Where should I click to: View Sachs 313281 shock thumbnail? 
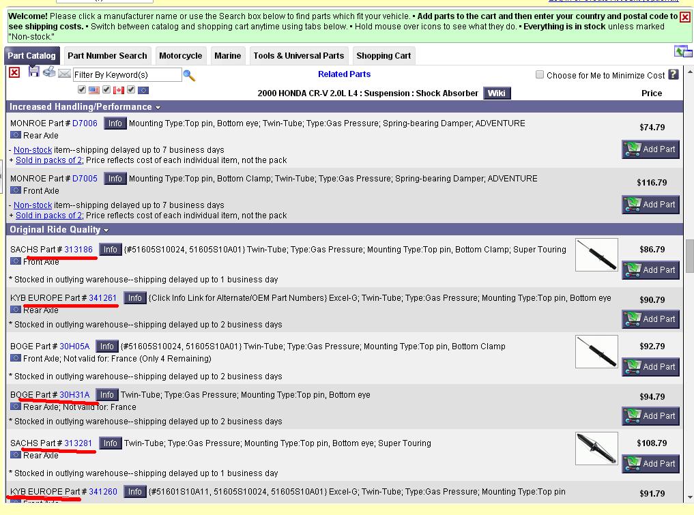point(596,449)
